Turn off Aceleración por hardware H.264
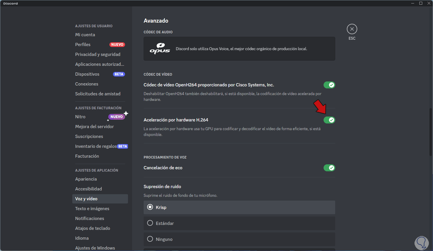Viewport: 433px width, 251px height. 329,120
